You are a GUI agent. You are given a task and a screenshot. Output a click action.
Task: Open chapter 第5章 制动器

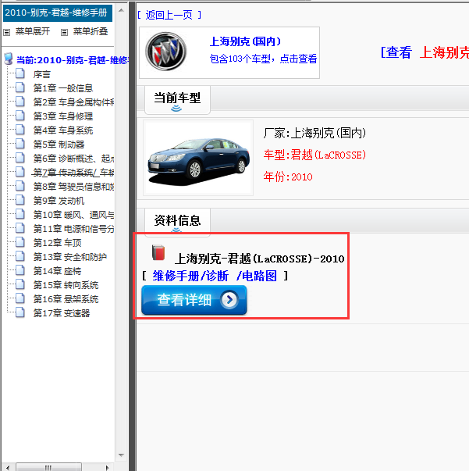click(x=59, y=145)
